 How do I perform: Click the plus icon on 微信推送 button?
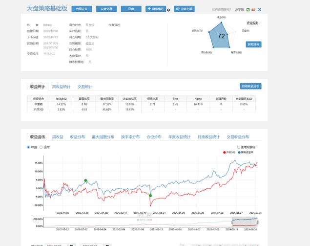tap(149, 9)
